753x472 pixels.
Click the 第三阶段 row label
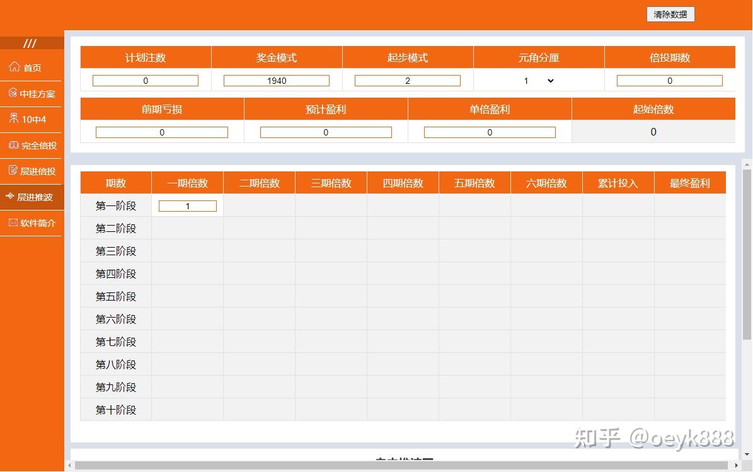(116, 251)
